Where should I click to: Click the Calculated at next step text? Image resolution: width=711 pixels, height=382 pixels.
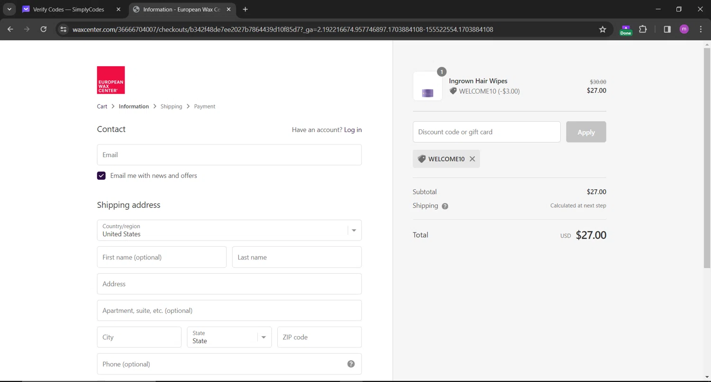(578, 206)
